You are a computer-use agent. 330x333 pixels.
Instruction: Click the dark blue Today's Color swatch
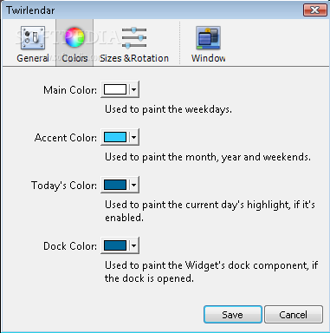pos(115,185)
